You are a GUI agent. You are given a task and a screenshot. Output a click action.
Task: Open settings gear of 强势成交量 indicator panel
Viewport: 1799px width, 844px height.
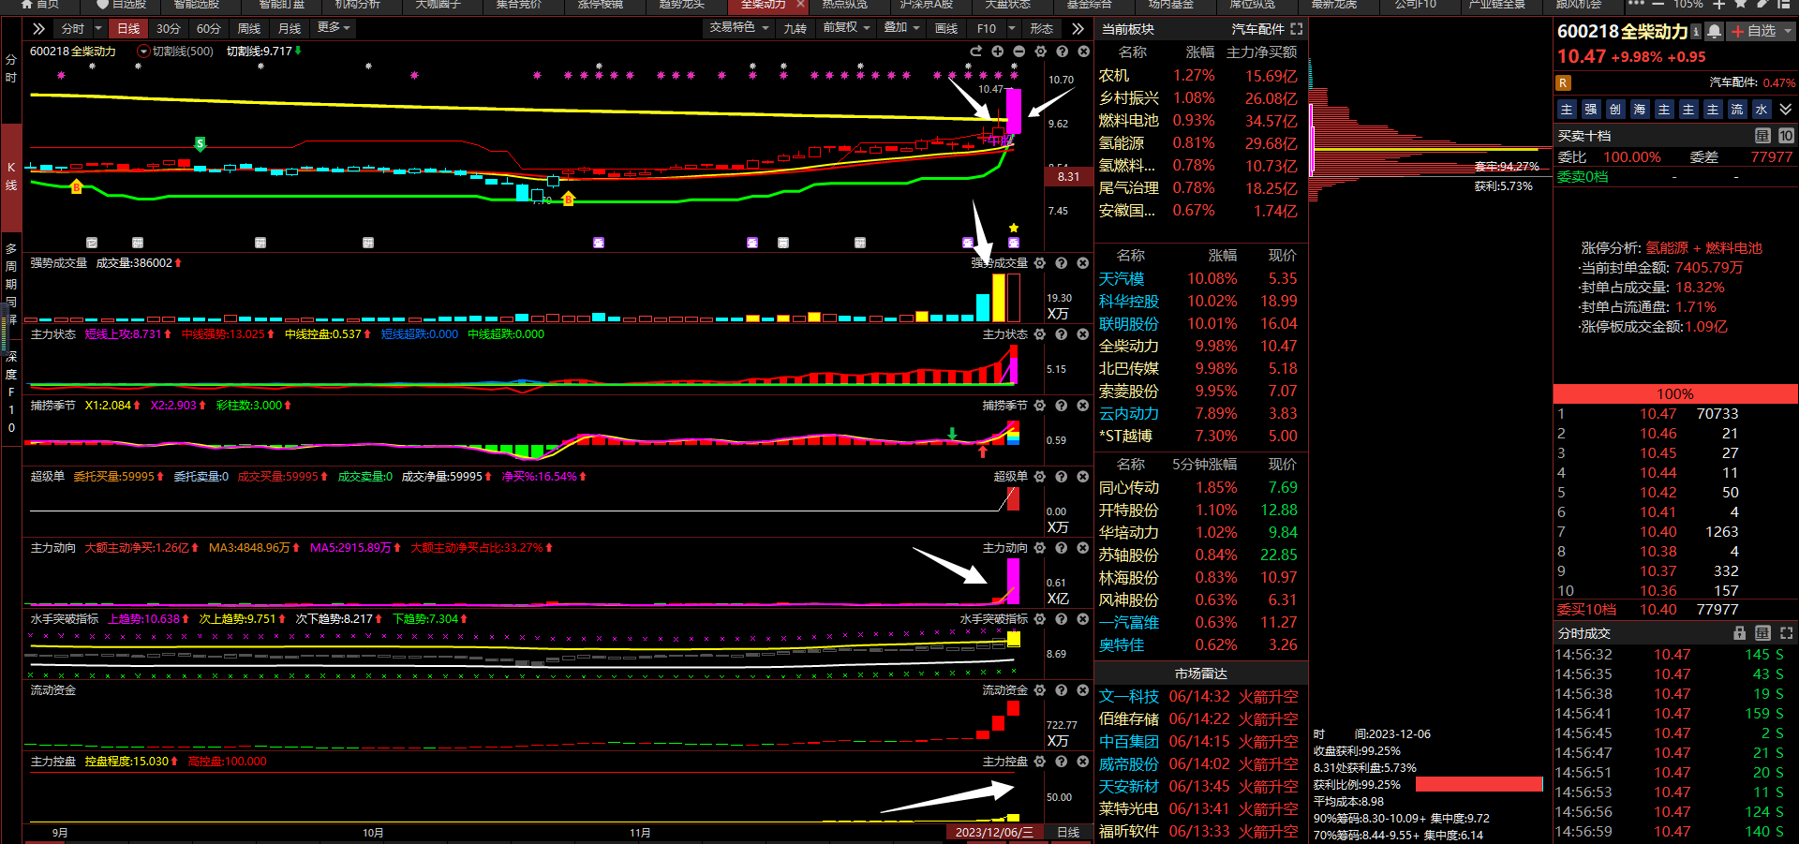(x=1040, y=263)
